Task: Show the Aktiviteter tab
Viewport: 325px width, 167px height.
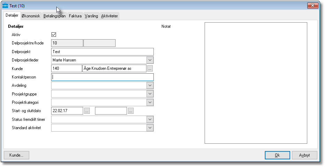Action: pos(110,16)
